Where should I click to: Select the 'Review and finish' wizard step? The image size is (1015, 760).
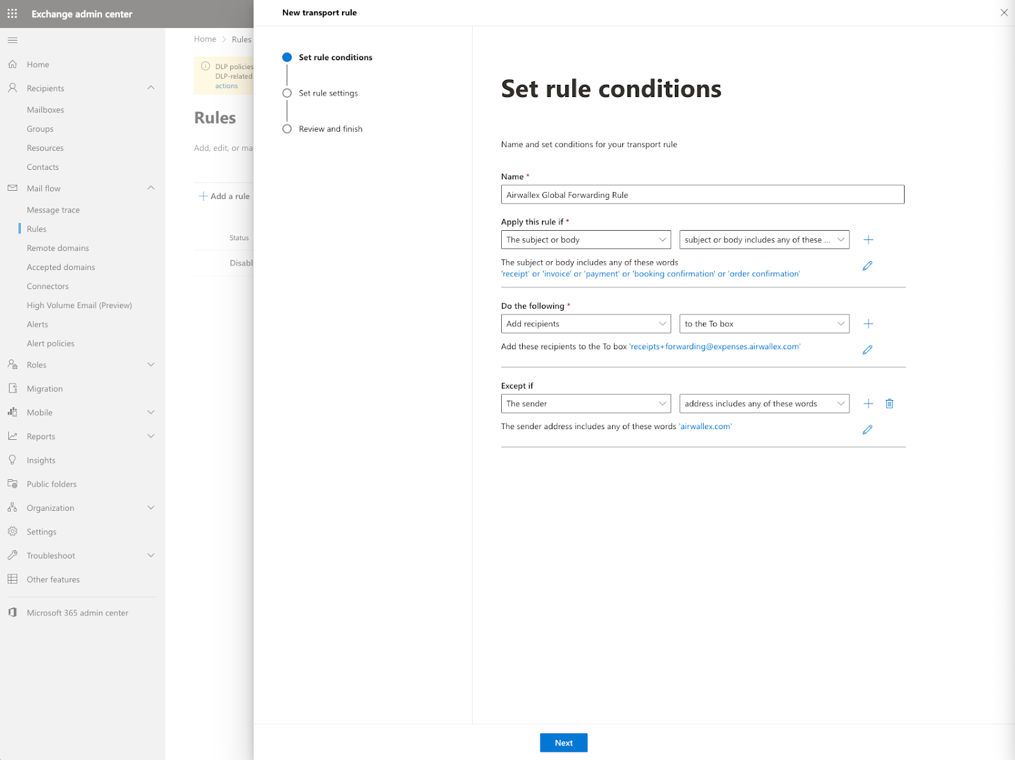(331, 129)
